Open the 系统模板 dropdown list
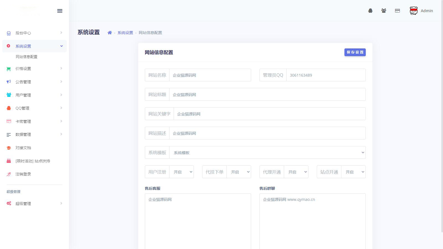This screenshot has height=249, width=443. pos(267,153)
